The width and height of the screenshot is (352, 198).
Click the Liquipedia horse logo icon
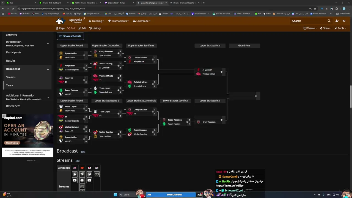tap(60, 21)
